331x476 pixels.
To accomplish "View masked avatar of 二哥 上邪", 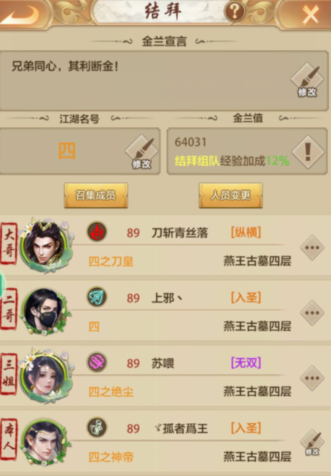I will click(45, 311).
